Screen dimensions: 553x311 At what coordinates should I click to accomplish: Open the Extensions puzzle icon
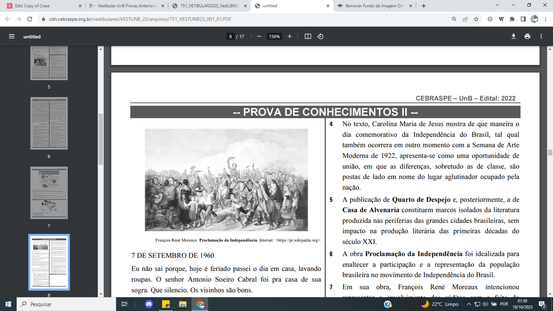click(x=512, y=19)
